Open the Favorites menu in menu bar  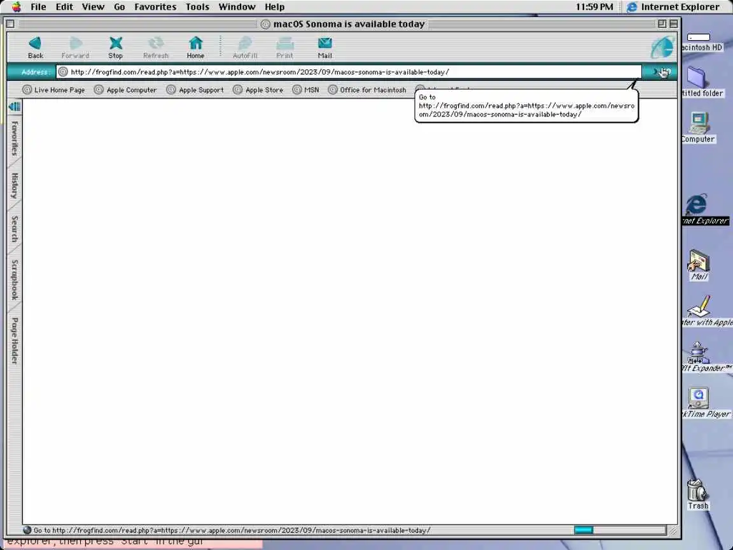pyautogui.click(x=155, y=6)
